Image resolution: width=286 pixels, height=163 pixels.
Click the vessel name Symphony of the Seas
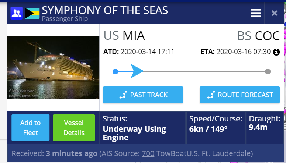105,10
